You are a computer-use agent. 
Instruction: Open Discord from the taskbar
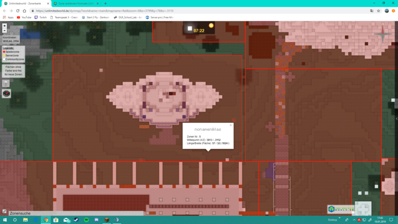[97, 219]
